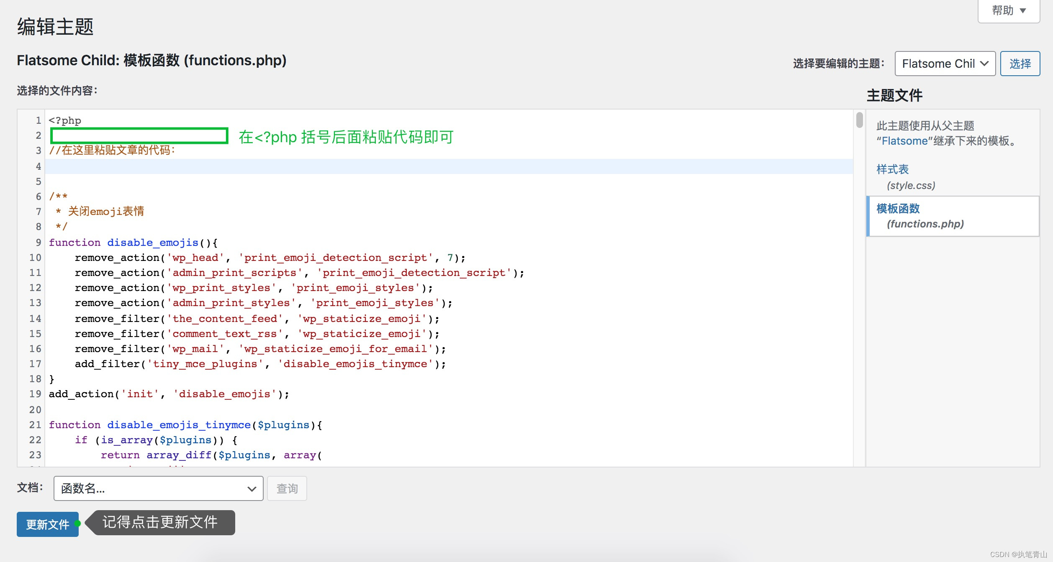Open the Flatsome Child theme selector

945,64
